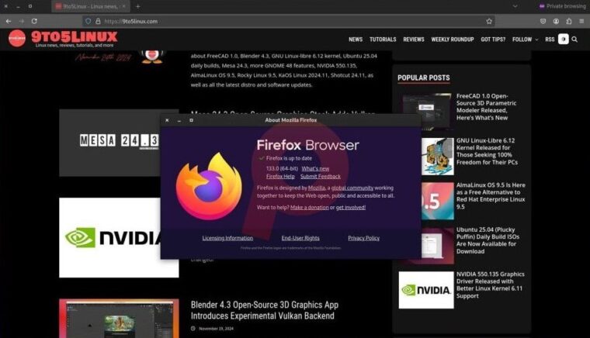Open the MESA 24.3 article thumbnail
Screen dimensions: 590x338
[x=110, y=143]
